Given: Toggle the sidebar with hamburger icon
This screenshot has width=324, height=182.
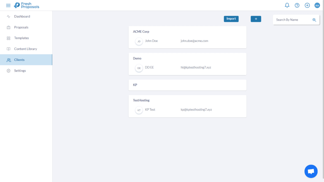Looking at the screenshot, I should (8, 5).
